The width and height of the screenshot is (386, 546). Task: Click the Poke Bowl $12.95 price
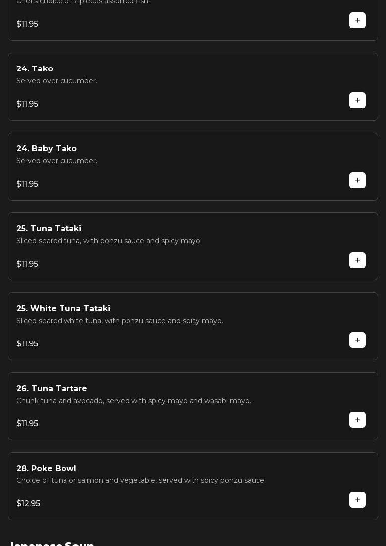coord(28,503)
